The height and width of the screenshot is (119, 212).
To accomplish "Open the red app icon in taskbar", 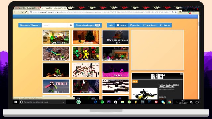I will 156,102.
